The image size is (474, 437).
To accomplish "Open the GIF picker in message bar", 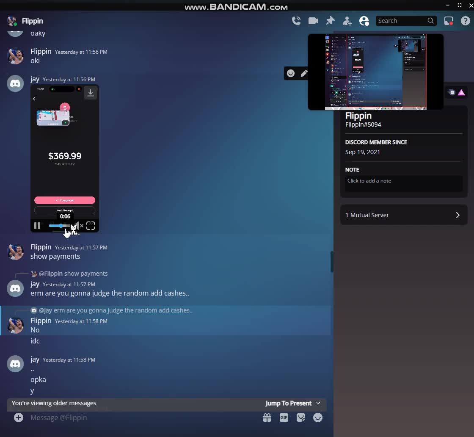I will pyautogui.click(x=284, y=418).
